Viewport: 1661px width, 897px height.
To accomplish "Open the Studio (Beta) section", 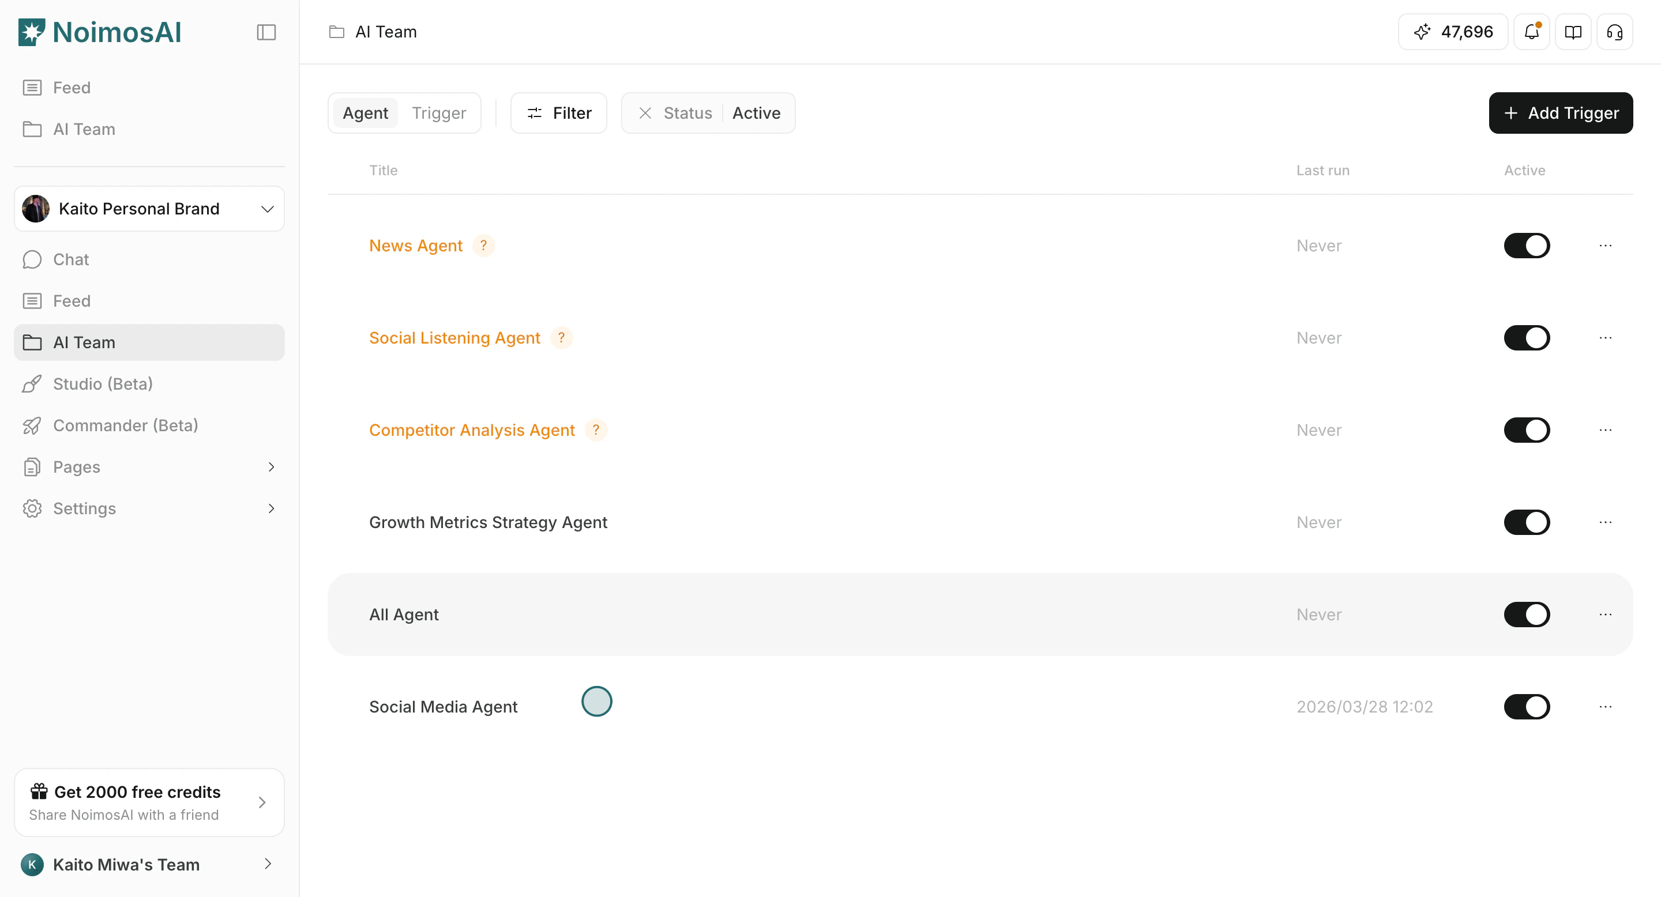I will click(102, 383).
